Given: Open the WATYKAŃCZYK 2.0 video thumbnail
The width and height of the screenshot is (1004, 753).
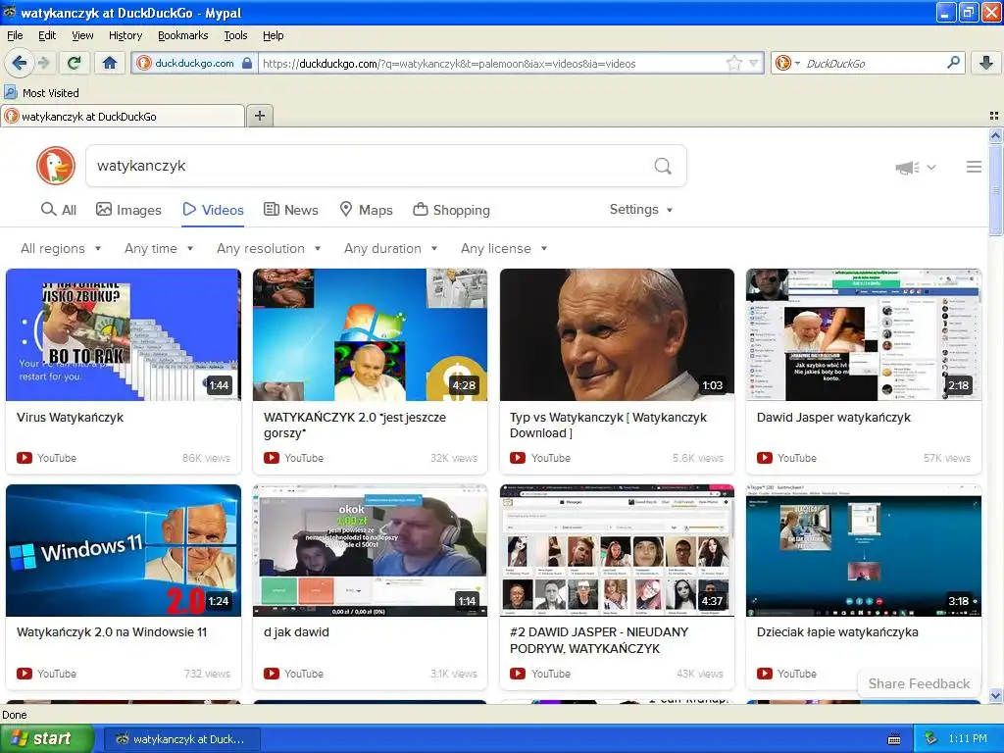Looking at the screenshot, I should [x=370, y=335].
